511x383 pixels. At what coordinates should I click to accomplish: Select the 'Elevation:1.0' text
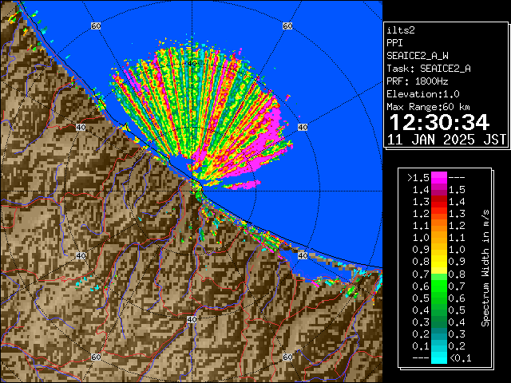[x=423, y=94]
